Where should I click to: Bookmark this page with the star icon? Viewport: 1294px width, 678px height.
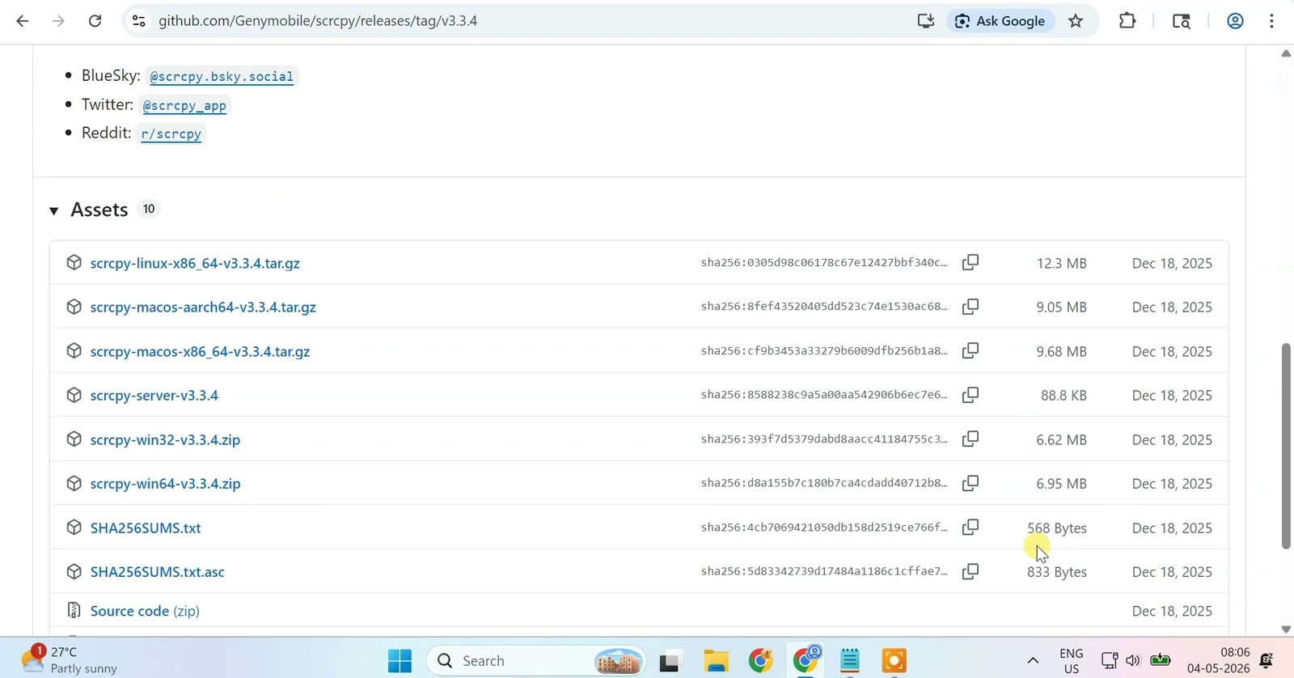click(1076, 21)
